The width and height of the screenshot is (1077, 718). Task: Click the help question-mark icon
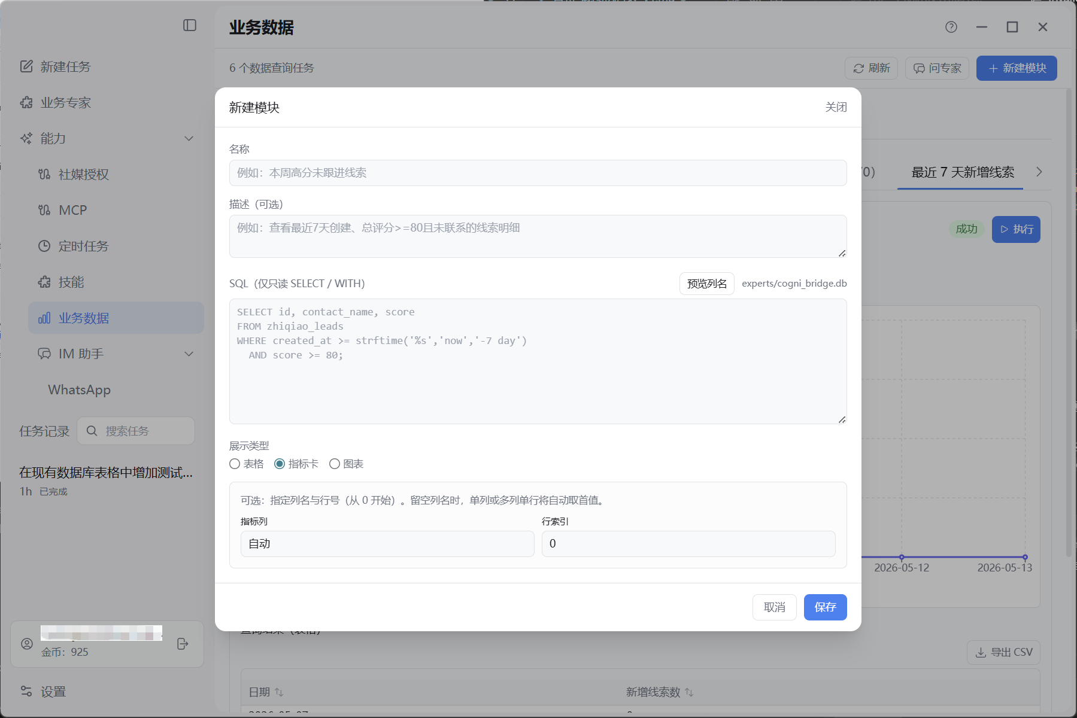(x=951, y=27)
